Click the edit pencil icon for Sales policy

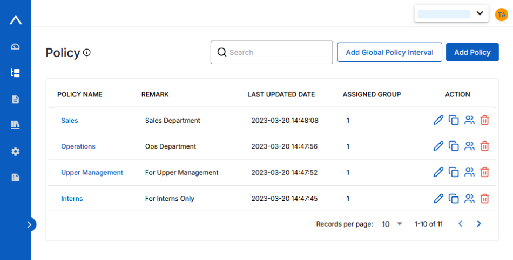click(438, 120)
